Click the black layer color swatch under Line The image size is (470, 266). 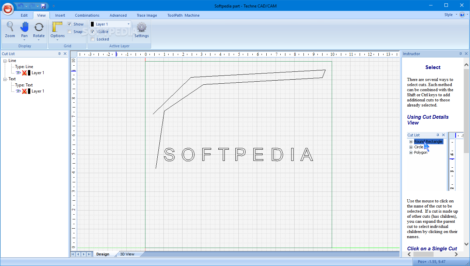pos(29,73)
